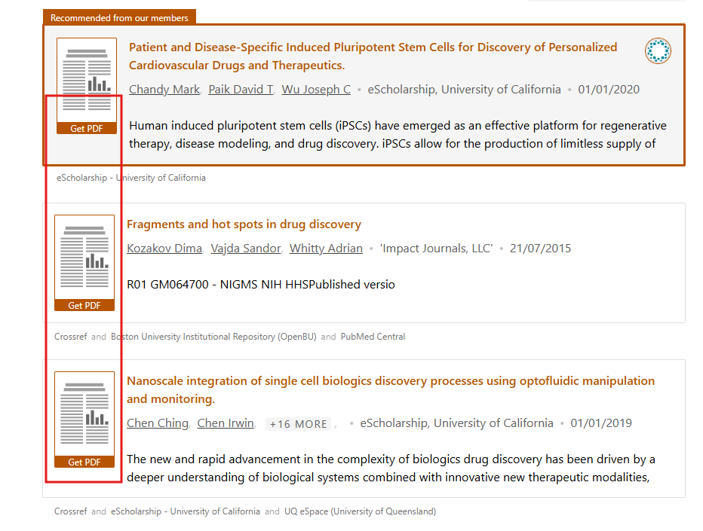The height and width of the screenshot is (531, 703).
Task: Click author Paik David T
Action: pyautogui.click(x=241, y=90)
